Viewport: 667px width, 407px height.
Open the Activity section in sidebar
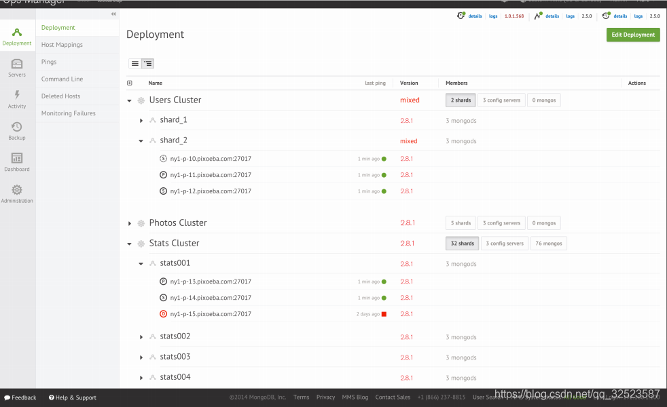[x=17, y=97]
